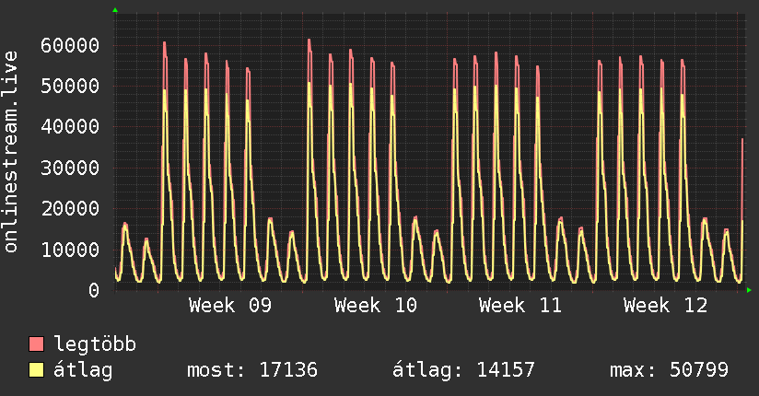This screenshot has width=759, height=396.
Task: Click the Week 10 axis label
Action: [x=376, y=306]
